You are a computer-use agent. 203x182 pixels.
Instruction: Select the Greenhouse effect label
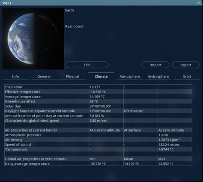(20, 101)
